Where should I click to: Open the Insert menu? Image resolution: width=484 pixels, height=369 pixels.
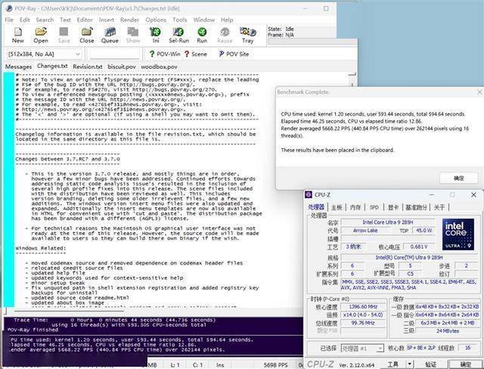coord(107,20)
